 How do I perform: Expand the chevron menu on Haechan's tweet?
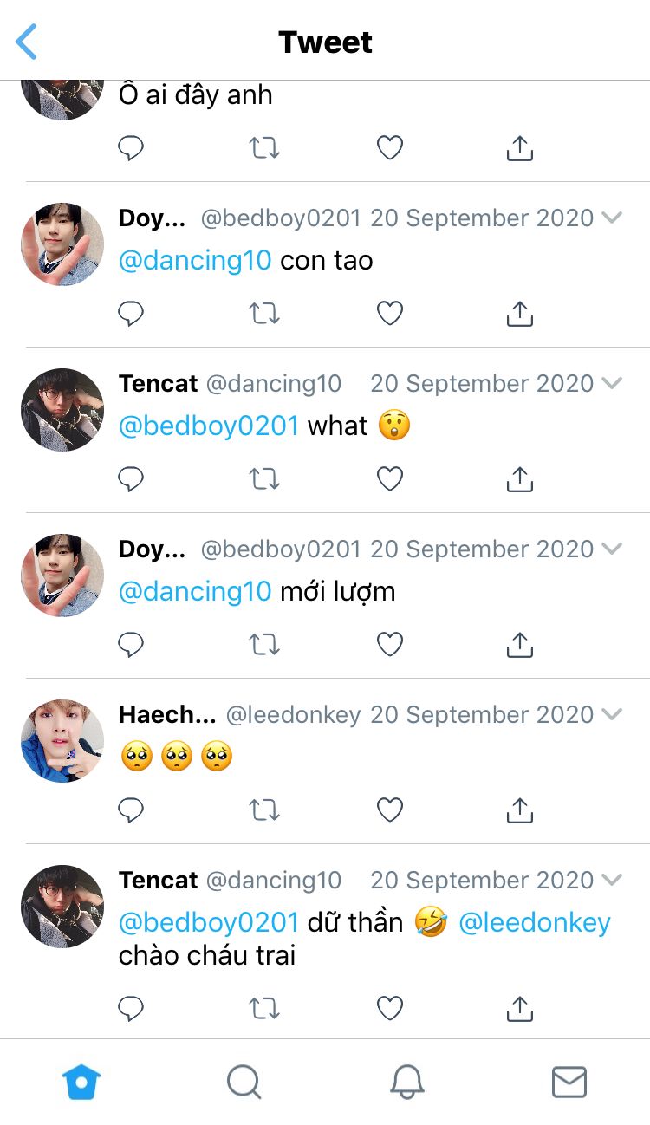pos(612,714)
